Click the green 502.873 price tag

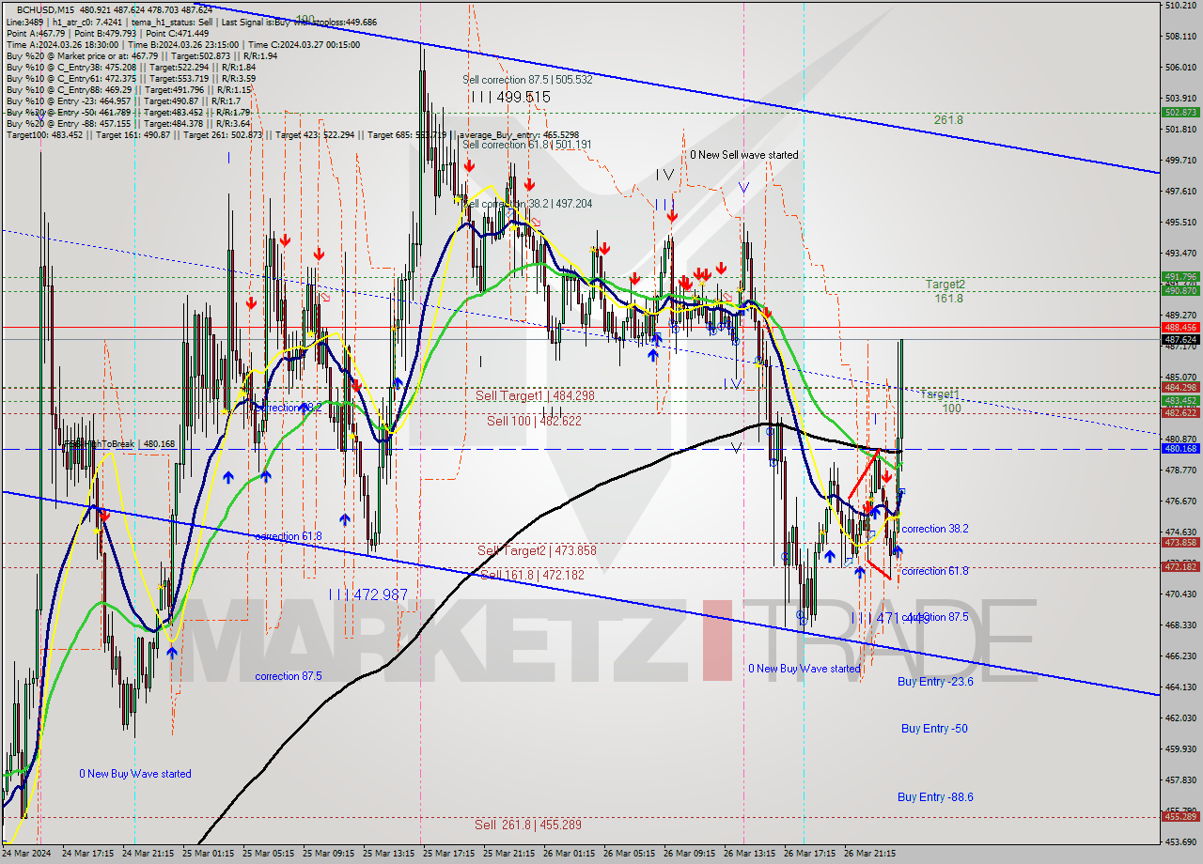1180,112
